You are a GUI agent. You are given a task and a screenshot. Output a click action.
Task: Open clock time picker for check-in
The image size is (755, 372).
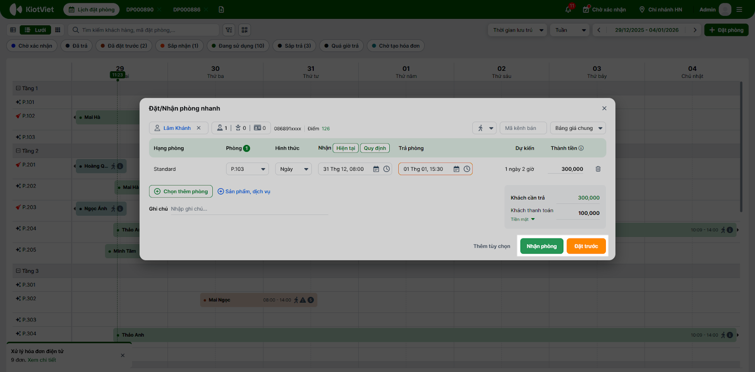[386, 169]
